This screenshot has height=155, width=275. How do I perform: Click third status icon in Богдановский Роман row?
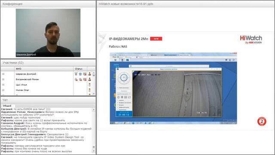click(85, 79)
